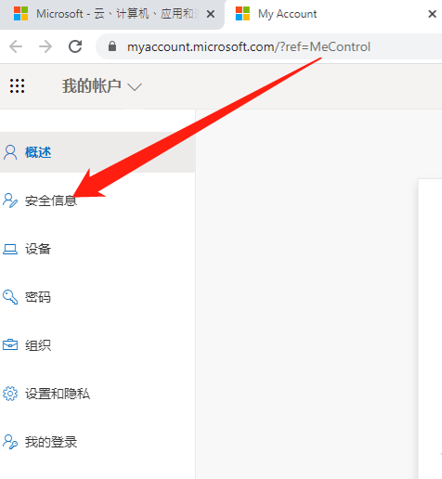Click the lock icon in address bar
This screenshot has width=442, height=479.
[112, 46]
